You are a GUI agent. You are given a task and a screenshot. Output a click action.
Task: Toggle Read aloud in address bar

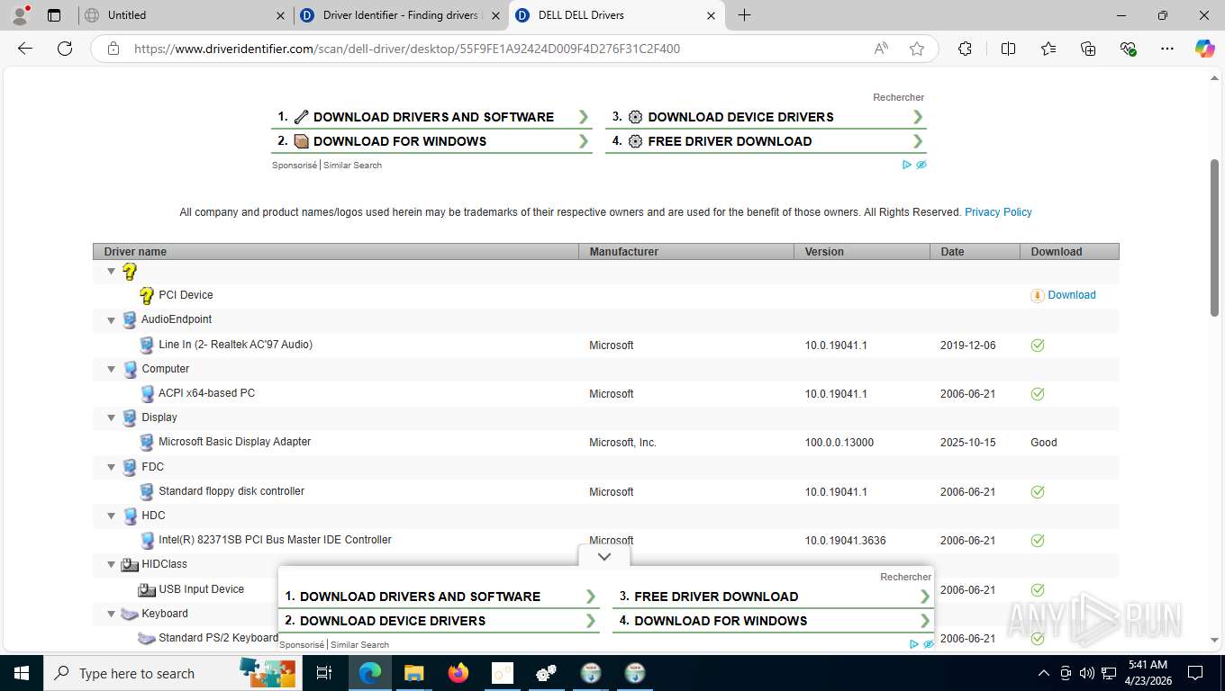(881, 49)
